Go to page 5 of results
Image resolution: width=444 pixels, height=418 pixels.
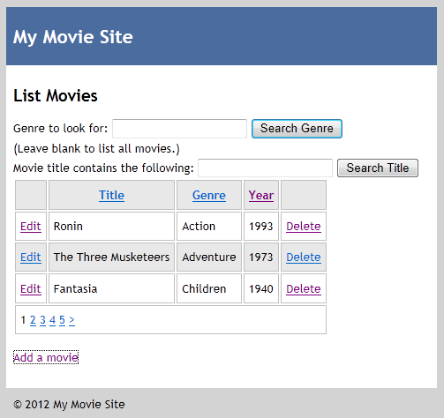pyautogui.click(x=62, y=320)
